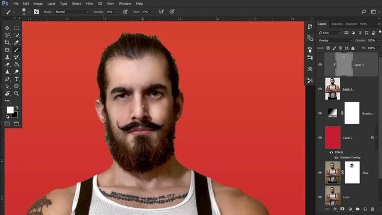Open the Select menu

[x=76, y=4]
